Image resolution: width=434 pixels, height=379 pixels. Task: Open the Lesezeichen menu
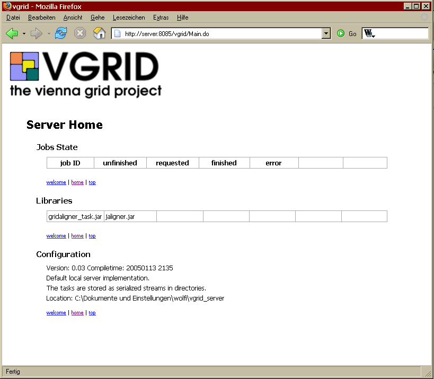tap(129, 17)
